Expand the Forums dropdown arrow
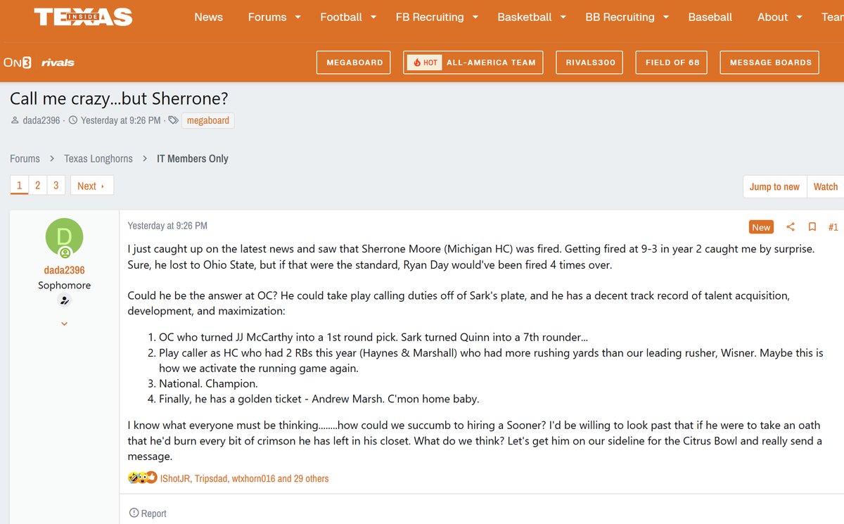The width and height of the screenshot is (844, 524). coord(298,17)
